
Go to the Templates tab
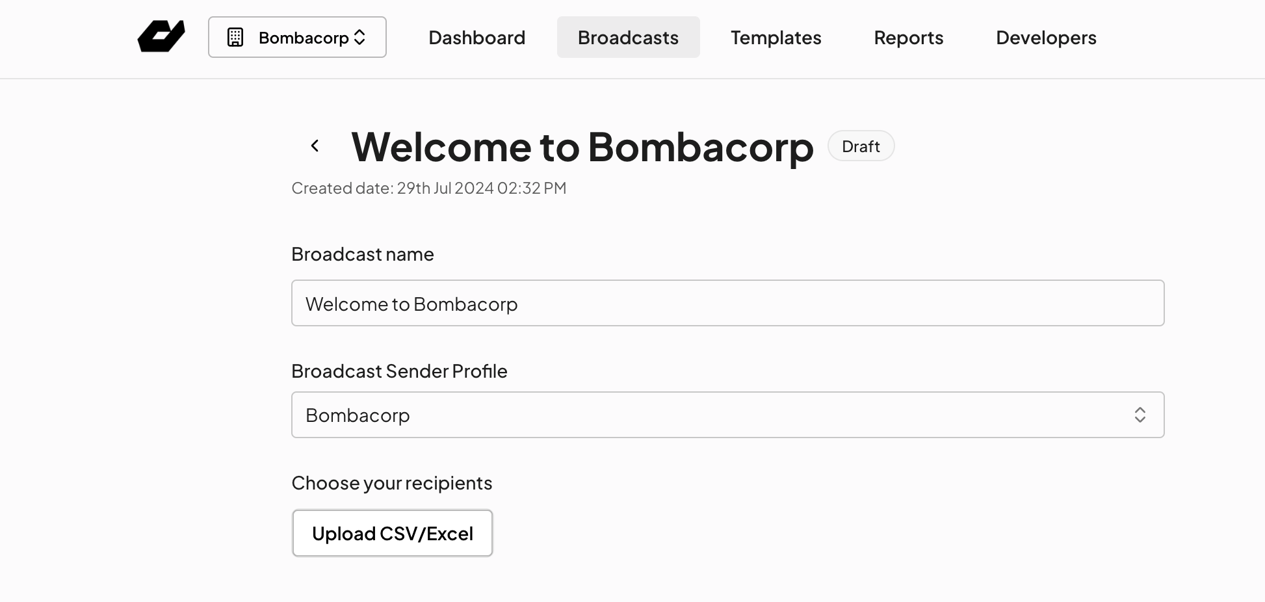776,37
